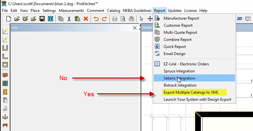Click the Save floppy disk icon
The height and width of the screenshot is (131, 253).
(x=42, y=19)
